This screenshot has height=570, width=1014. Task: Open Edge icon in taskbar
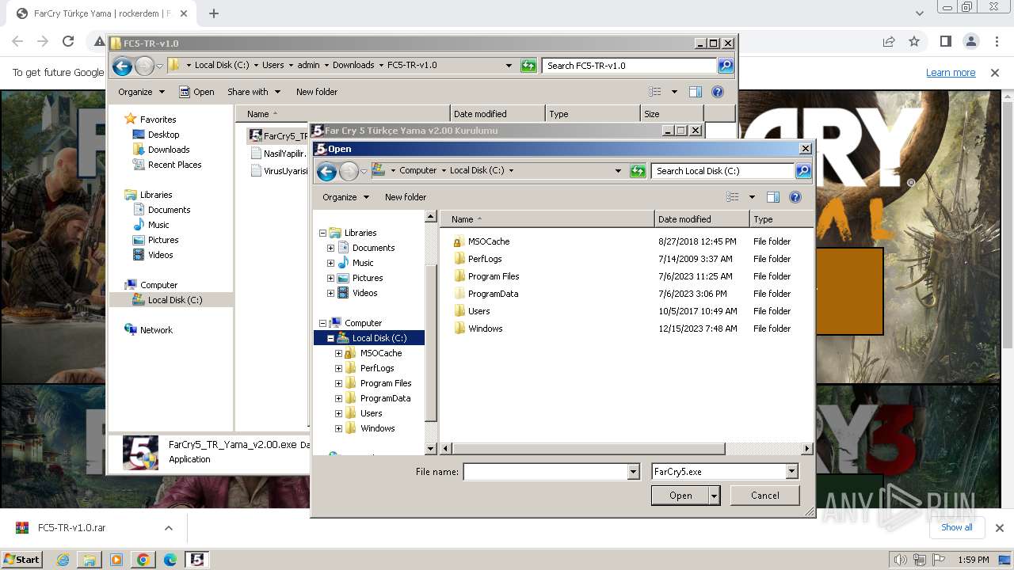click(x=170, y=560)
